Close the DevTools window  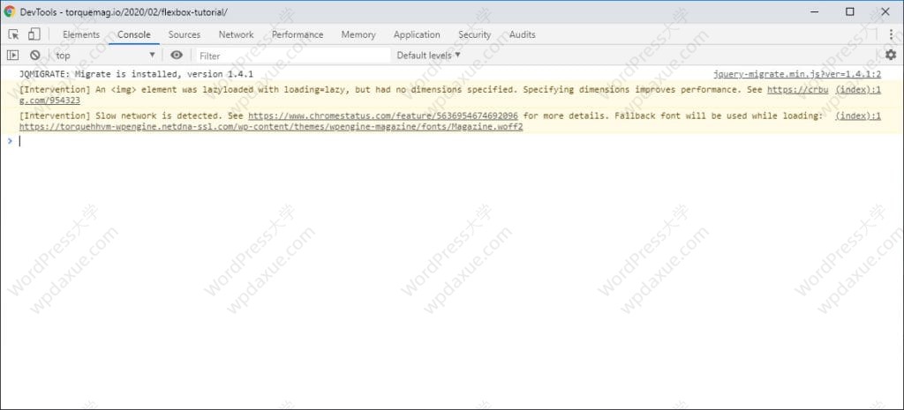885,11
